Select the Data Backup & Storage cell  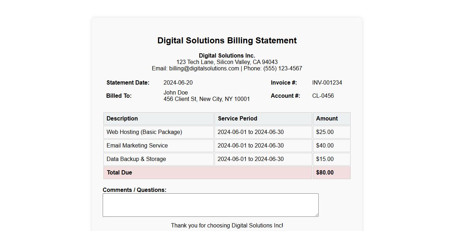pyautogui.click(x=136, y=159)
